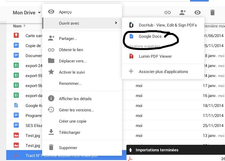Image resolution: width=225 pixels, height=161 pixels.
Task: Select Obtenir le lien menu entry
Action: point(82,50)
